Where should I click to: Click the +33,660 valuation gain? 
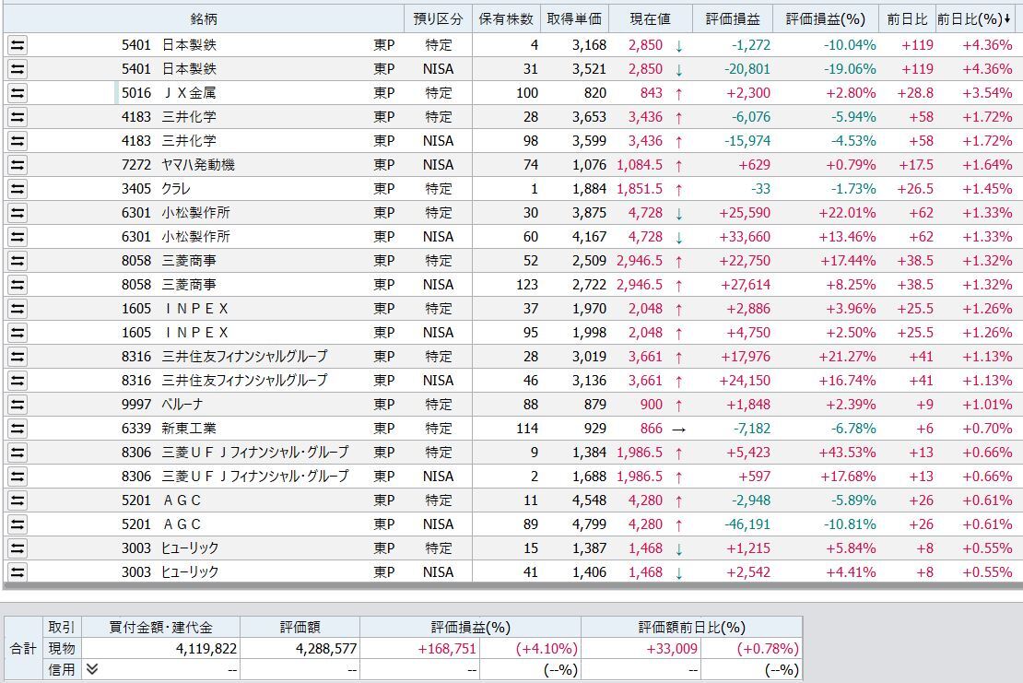point(745,237)
